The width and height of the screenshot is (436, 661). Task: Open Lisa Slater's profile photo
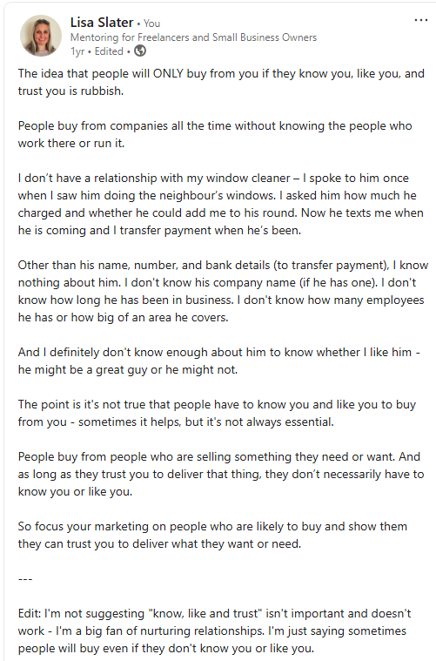(41, 36)
